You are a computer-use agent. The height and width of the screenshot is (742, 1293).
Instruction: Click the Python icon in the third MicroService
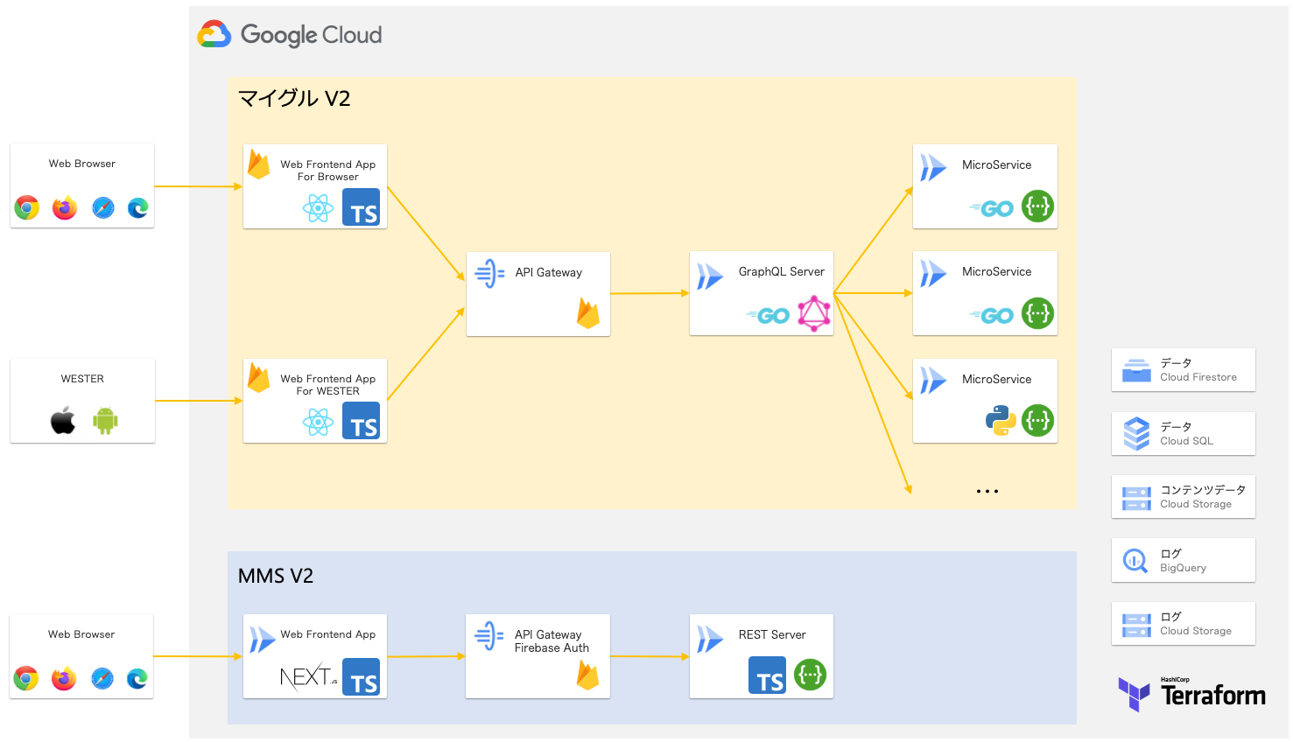1001,420
